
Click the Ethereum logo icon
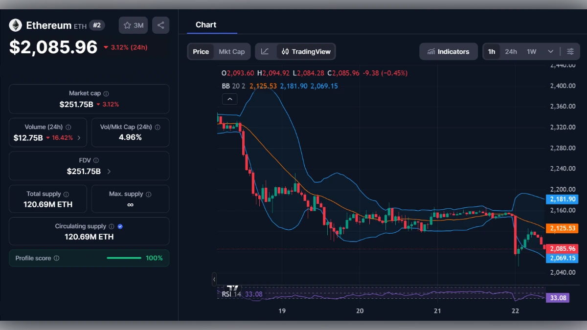(x=15, y=25)
